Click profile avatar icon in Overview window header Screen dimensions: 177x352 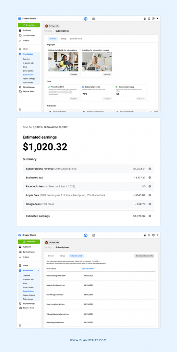[145, 19]
